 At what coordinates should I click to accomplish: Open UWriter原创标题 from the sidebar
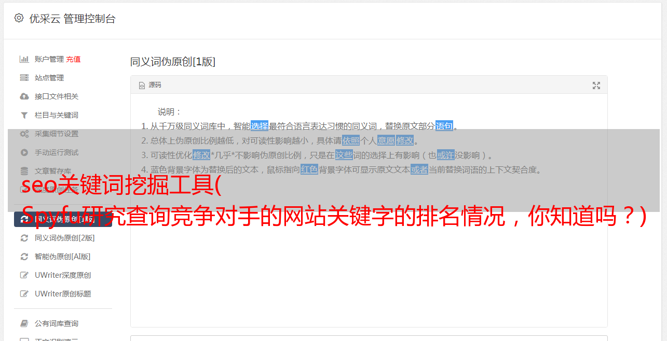63,294
